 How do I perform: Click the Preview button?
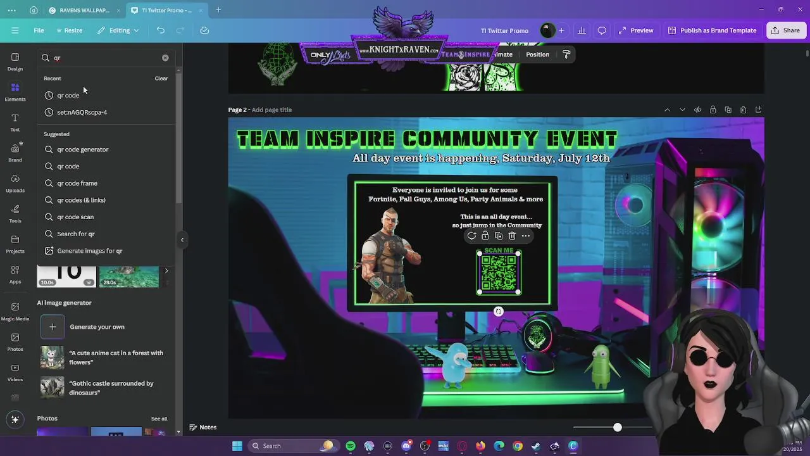click(x=636, y=30)
